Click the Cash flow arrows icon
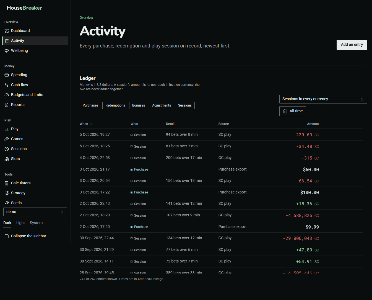The image size is (372, 300). 7,85
